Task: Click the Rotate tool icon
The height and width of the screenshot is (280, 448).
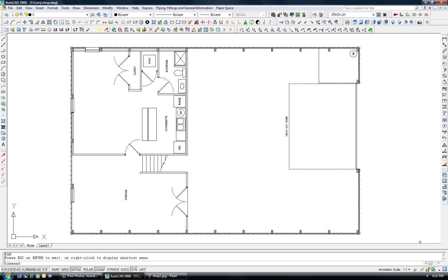Action: tap(56, 22)
